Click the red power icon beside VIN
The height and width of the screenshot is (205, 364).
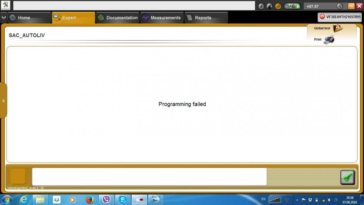322,17
